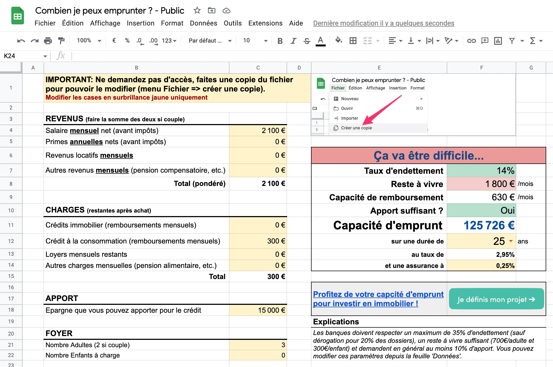Insert a link with chain icon

click(471, 41)
